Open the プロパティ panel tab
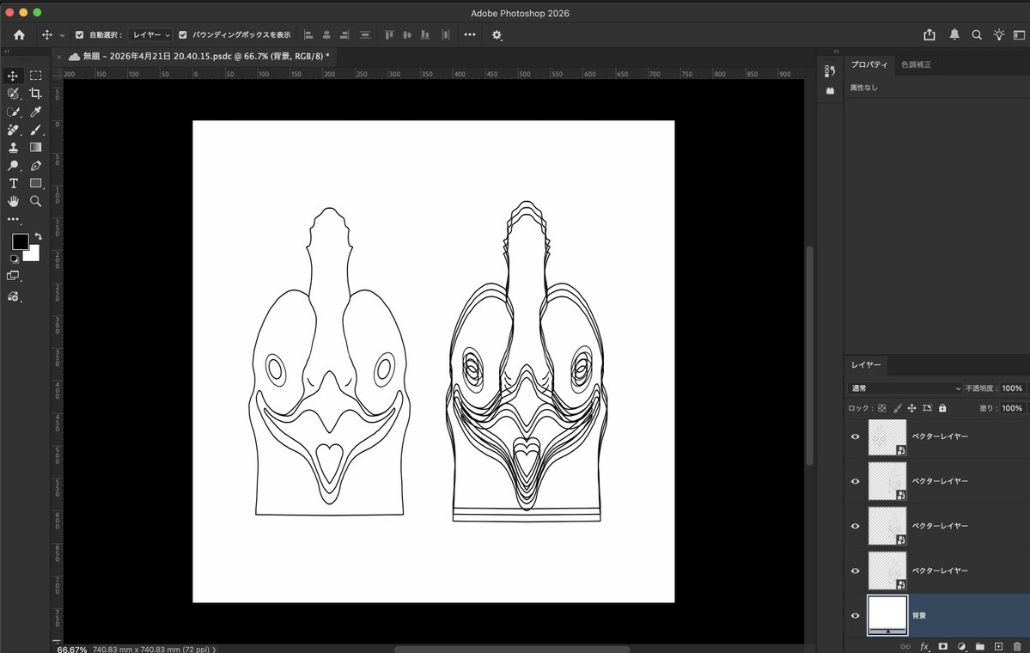 click(870, 64)
